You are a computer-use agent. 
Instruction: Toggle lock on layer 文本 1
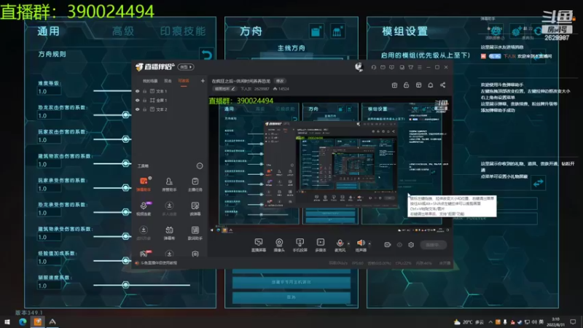144,91
